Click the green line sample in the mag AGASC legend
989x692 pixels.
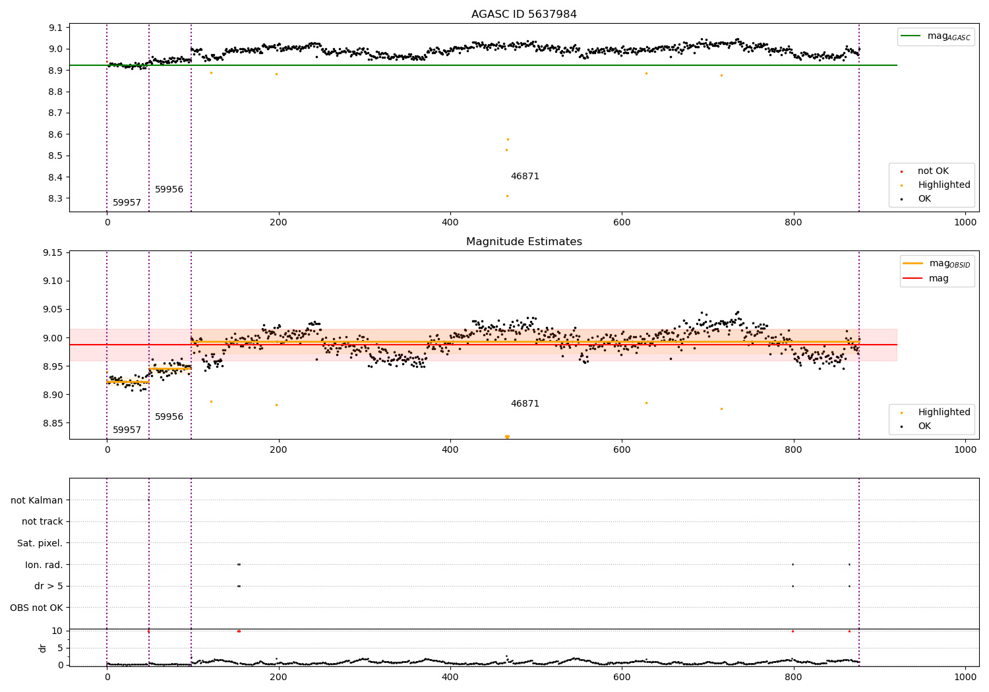[911, 36]
